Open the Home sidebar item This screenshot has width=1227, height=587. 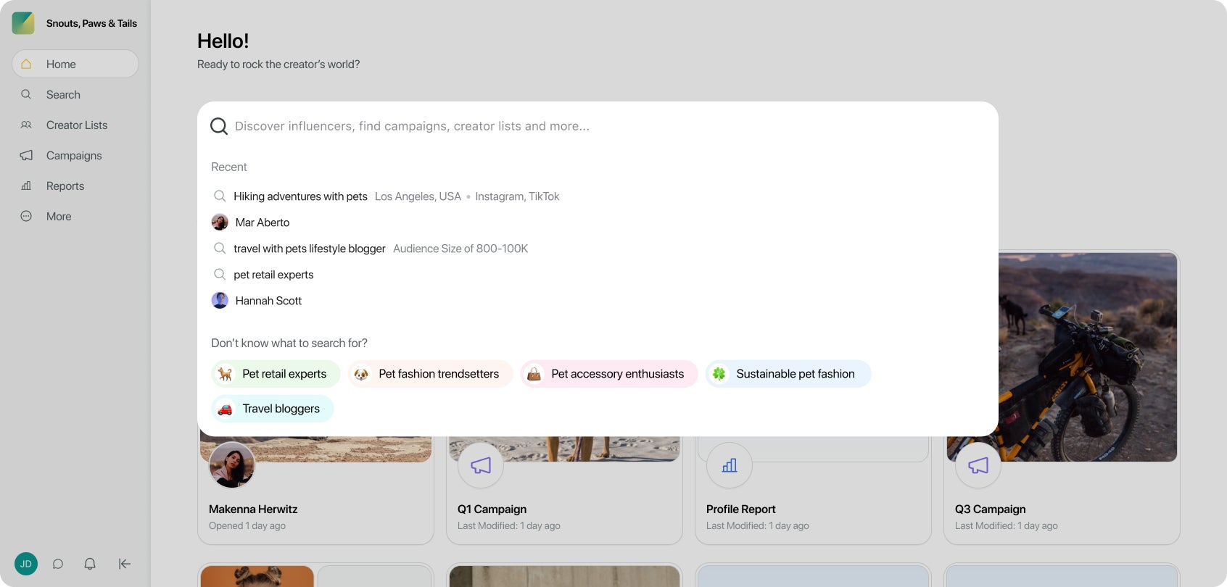pyautogui.click(x=75, y=64)
